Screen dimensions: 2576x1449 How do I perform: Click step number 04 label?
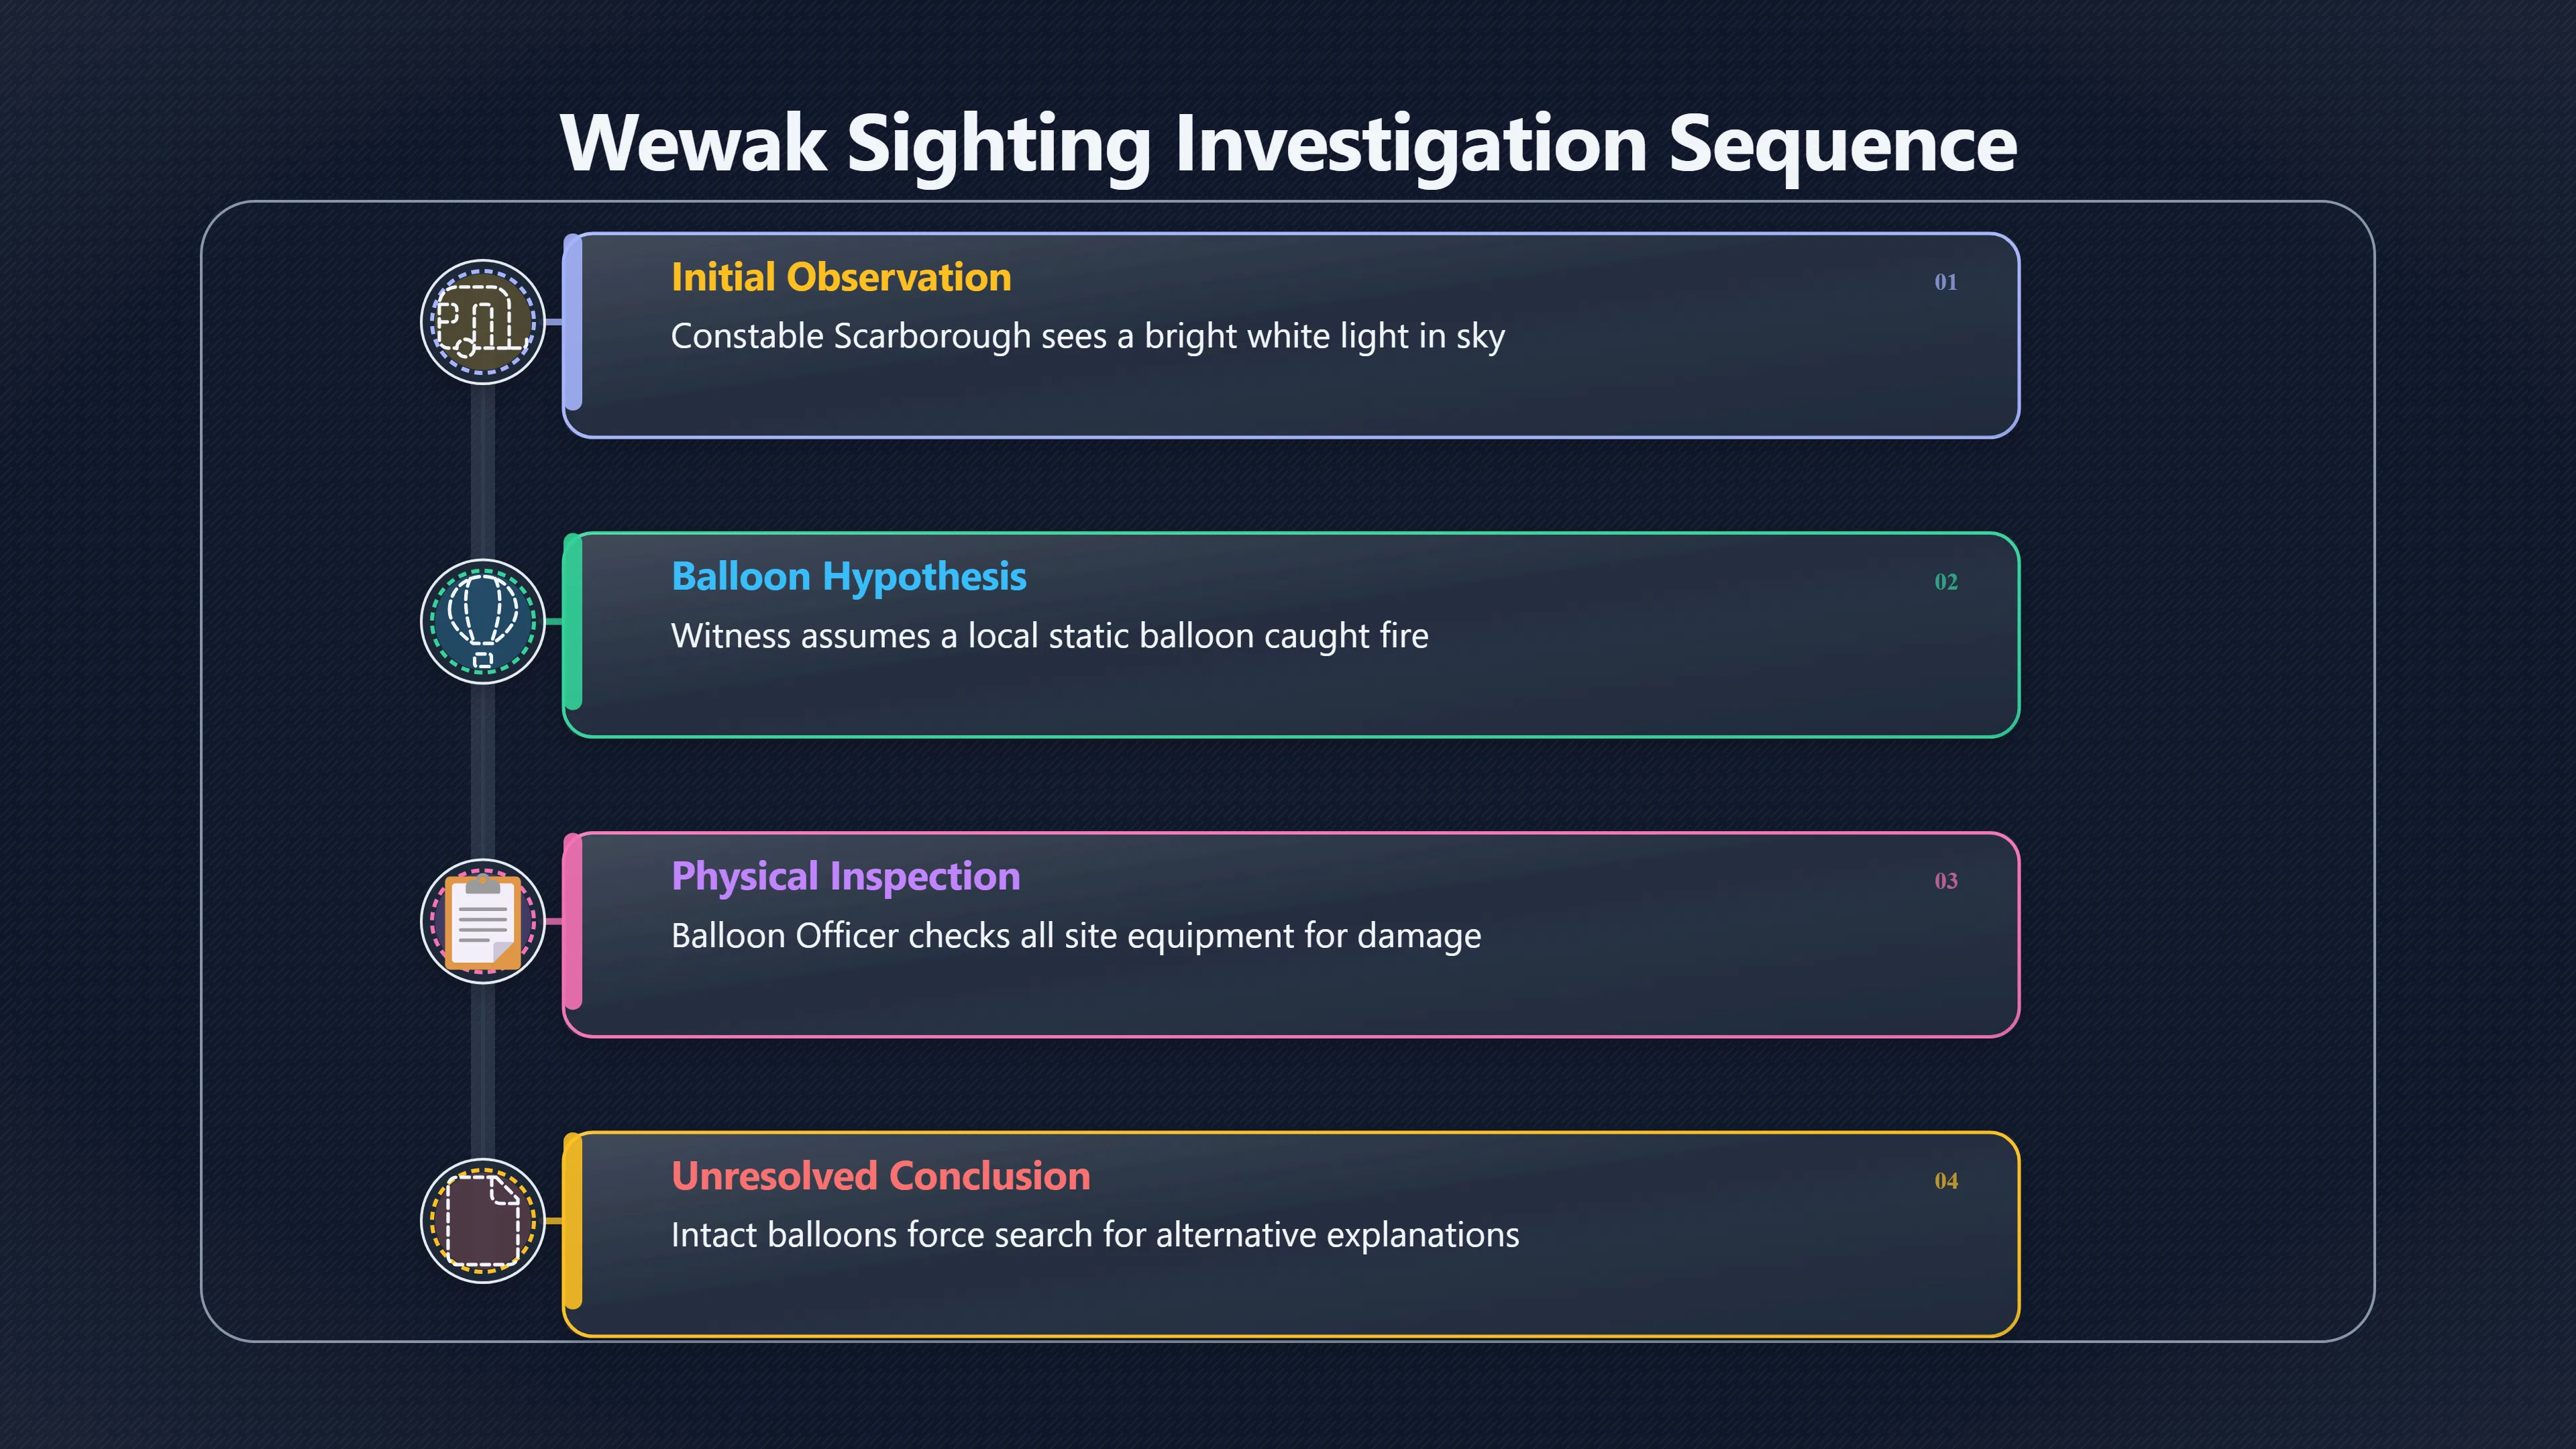[x=1945, y=1181]
